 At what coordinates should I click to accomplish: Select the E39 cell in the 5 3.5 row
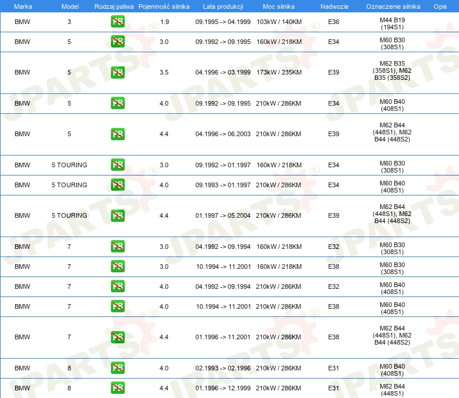point(333,72)
